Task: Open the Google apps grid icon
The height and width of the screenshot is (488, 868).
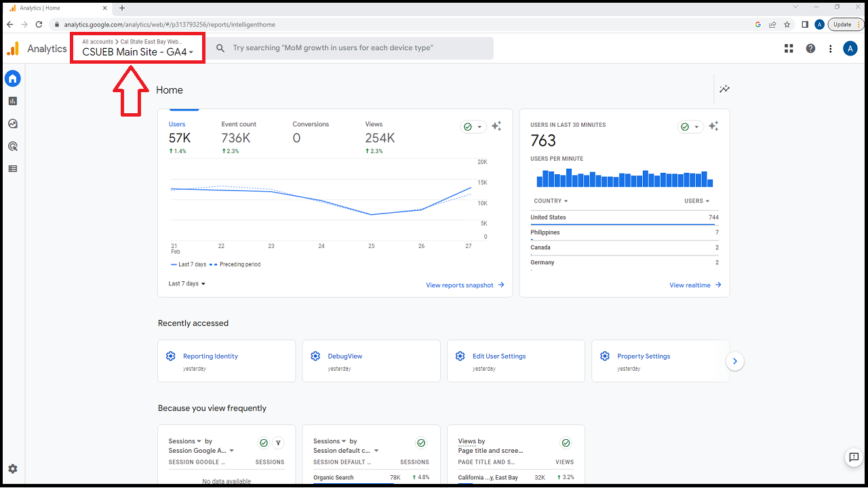Action: [789, 48]
